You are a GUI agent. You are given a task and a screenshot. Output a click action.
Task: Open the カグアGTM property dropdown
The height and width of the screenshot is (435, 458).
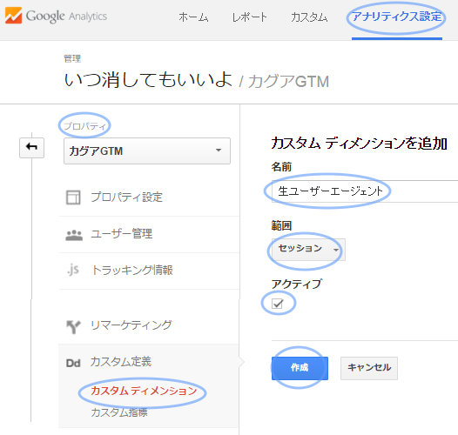pos(147,151)
